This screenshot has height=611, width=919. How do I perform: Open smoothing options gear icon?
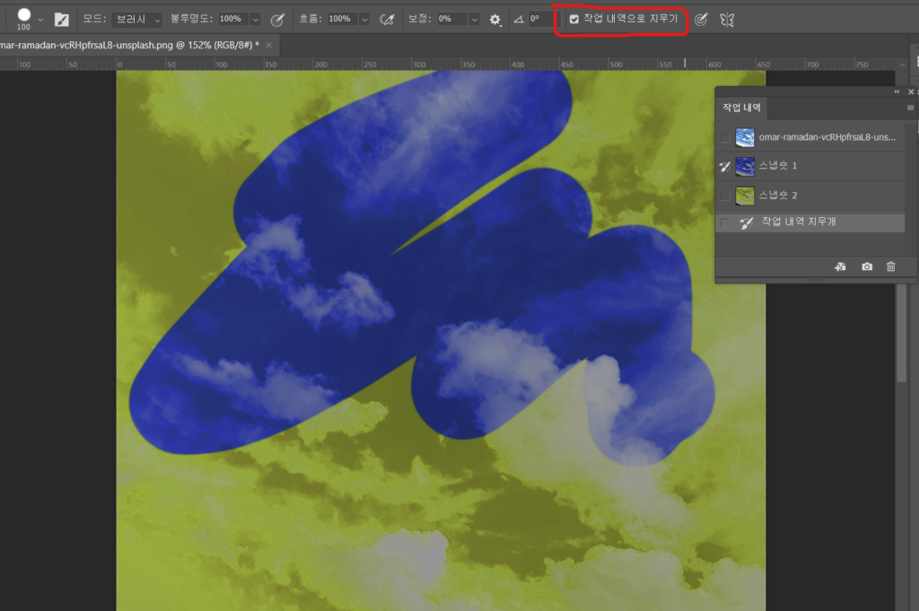(495, 19)
